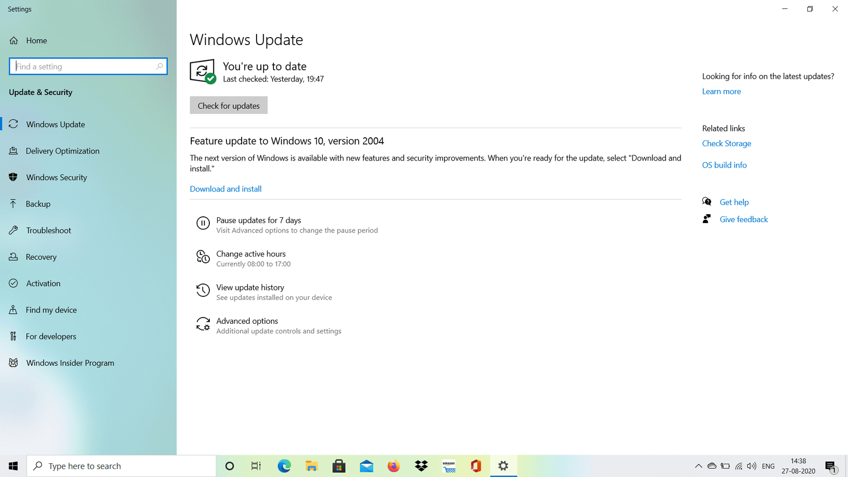Open the Windows Start menu
This screenshot has width=848, height=477.
(x=13, y=466)
